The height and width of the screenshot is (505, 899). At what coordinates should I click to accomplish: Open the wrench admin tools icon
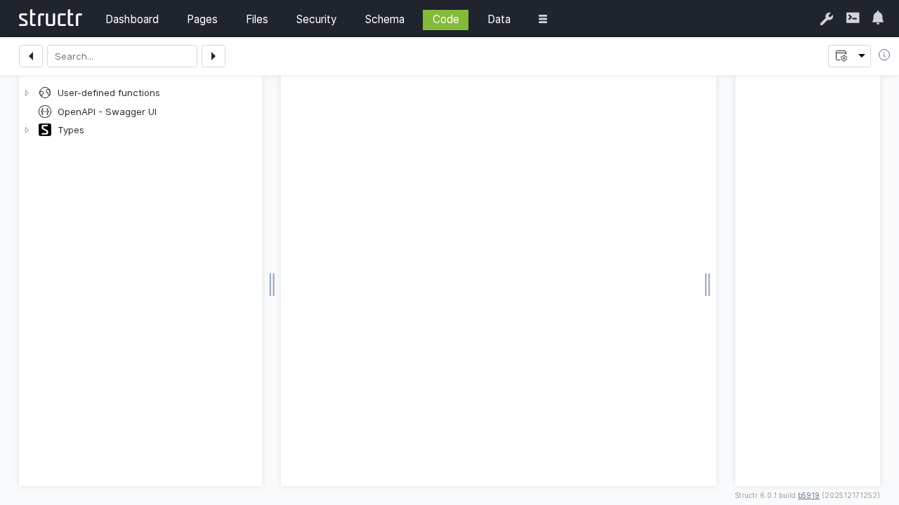pyautogui.click(x=827, y=19)
